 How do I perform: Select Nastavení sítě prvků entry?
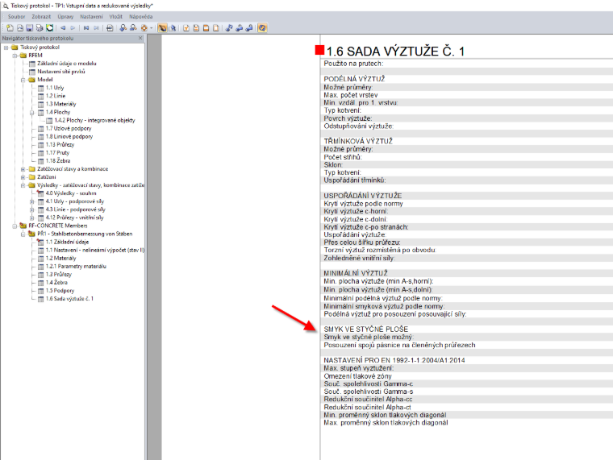coord(61,72)
